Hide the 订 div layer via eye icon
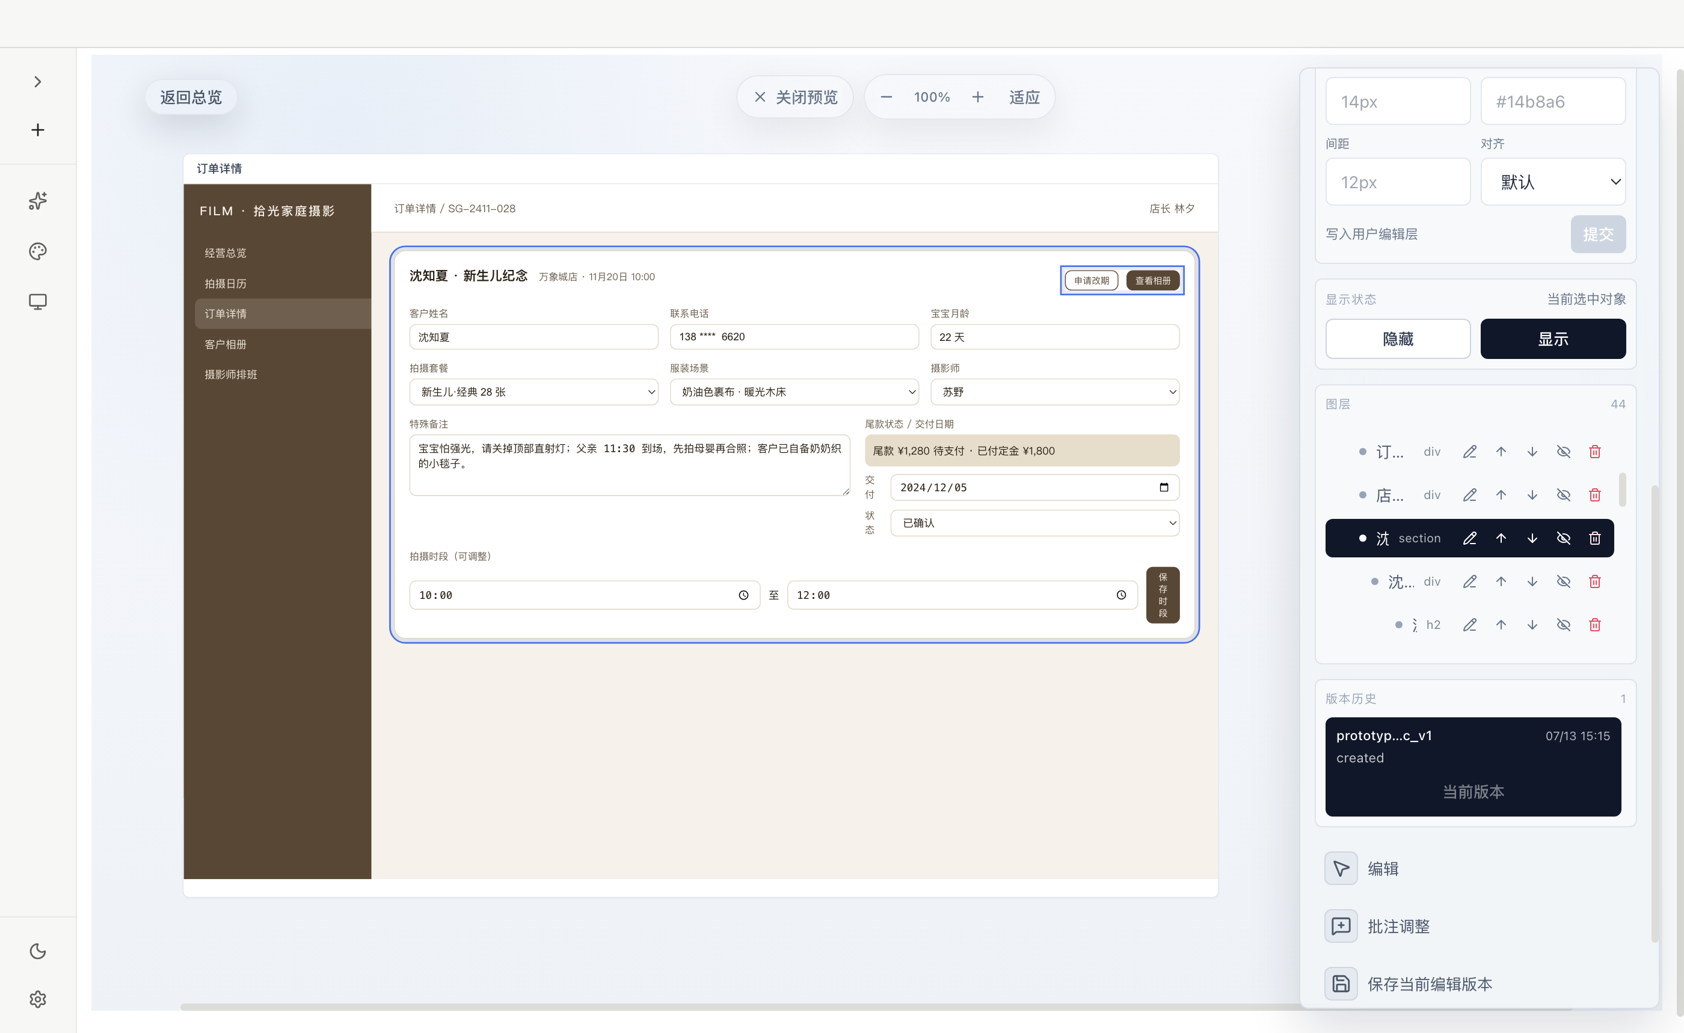The height and width of the screenshot is (1033, 1684). (x=1563, y=452)
